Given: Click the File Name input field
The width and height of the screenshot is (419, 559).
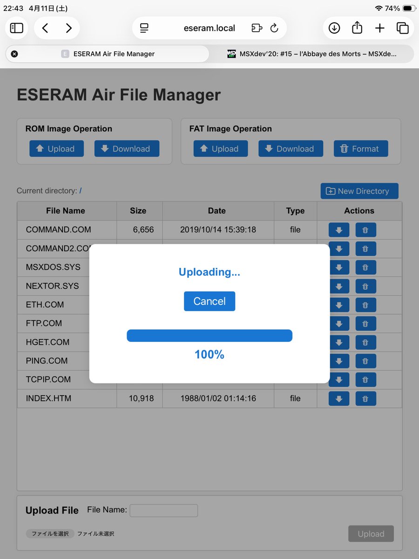Looking at the screenshot, I should point(164,511).
